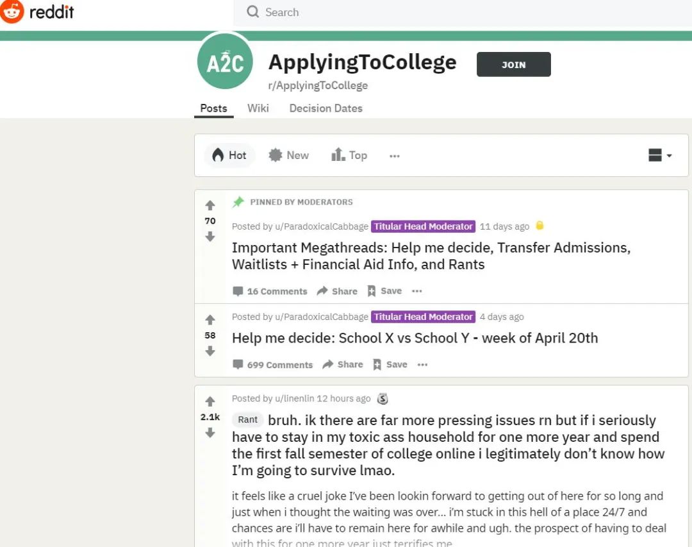Image resolution: width=692 pixels, height=547 pixels.
Task: Downvote the 'School X vs School Y' post
Action: [x=210, y=351]
